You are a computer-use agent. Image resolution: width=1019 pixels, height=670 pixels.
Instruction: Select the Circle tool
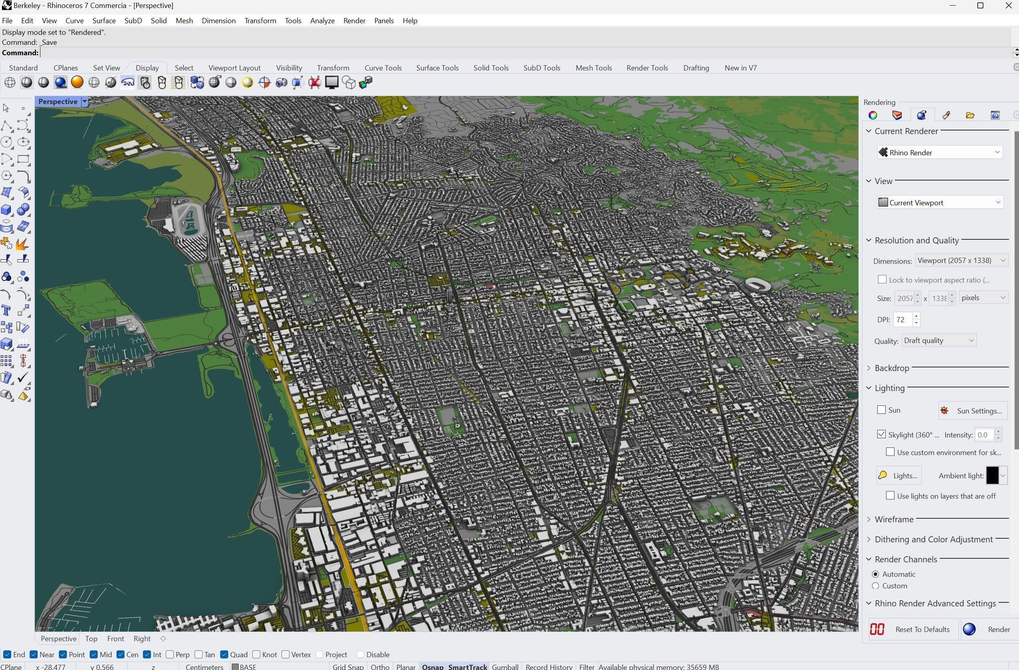7,142
